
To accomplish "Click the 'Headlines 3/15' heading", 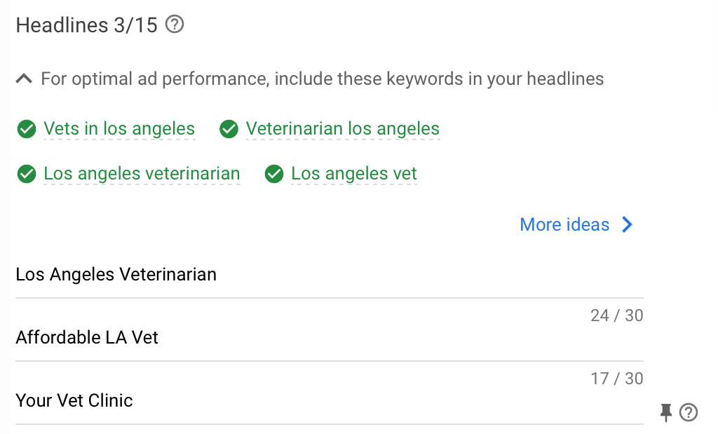I will tap(88, 25).
